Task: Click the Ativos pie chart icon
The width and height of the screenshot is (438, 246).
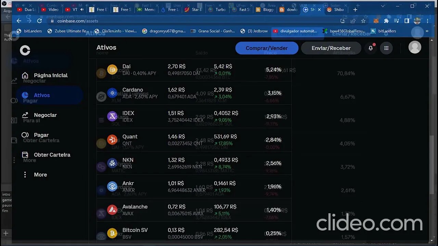Action: 25,95
